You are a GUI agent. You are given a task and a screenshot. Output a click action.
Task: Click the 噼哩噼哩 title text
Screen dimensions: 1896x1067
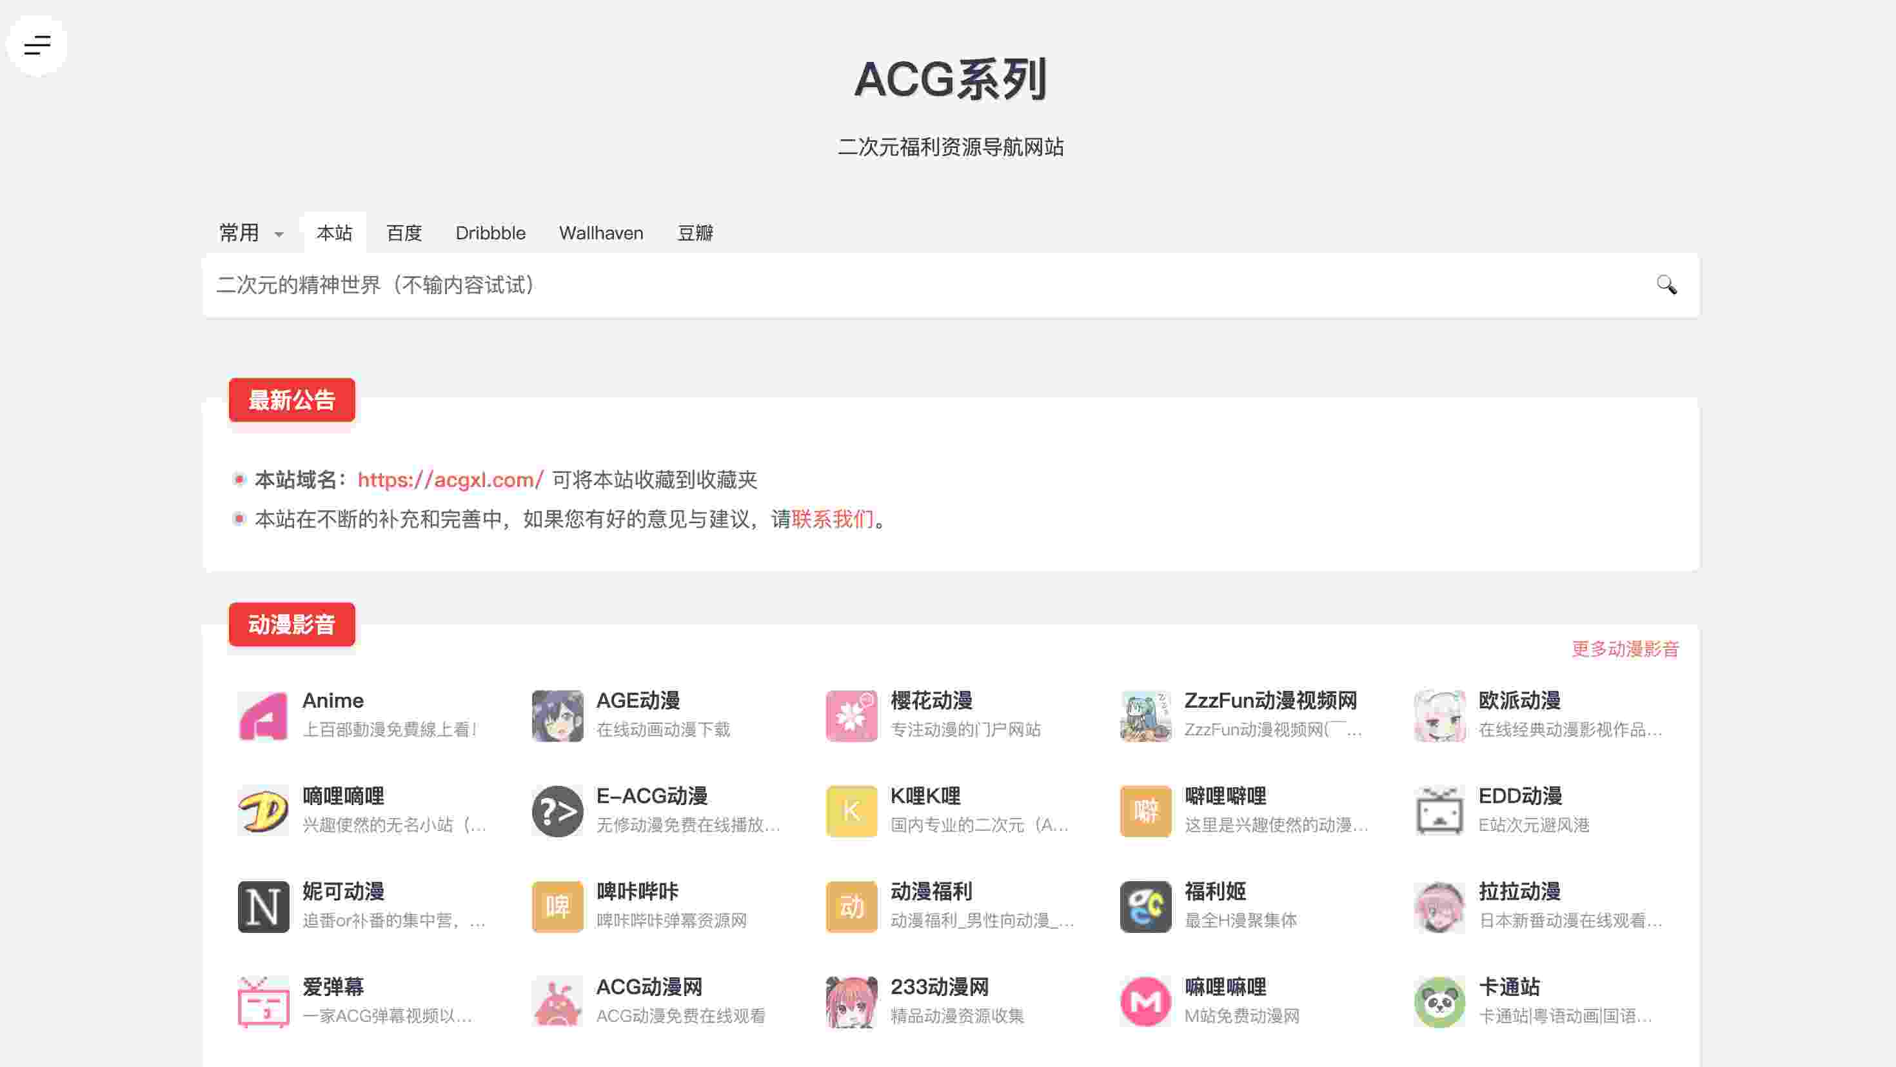point(1225,796)
